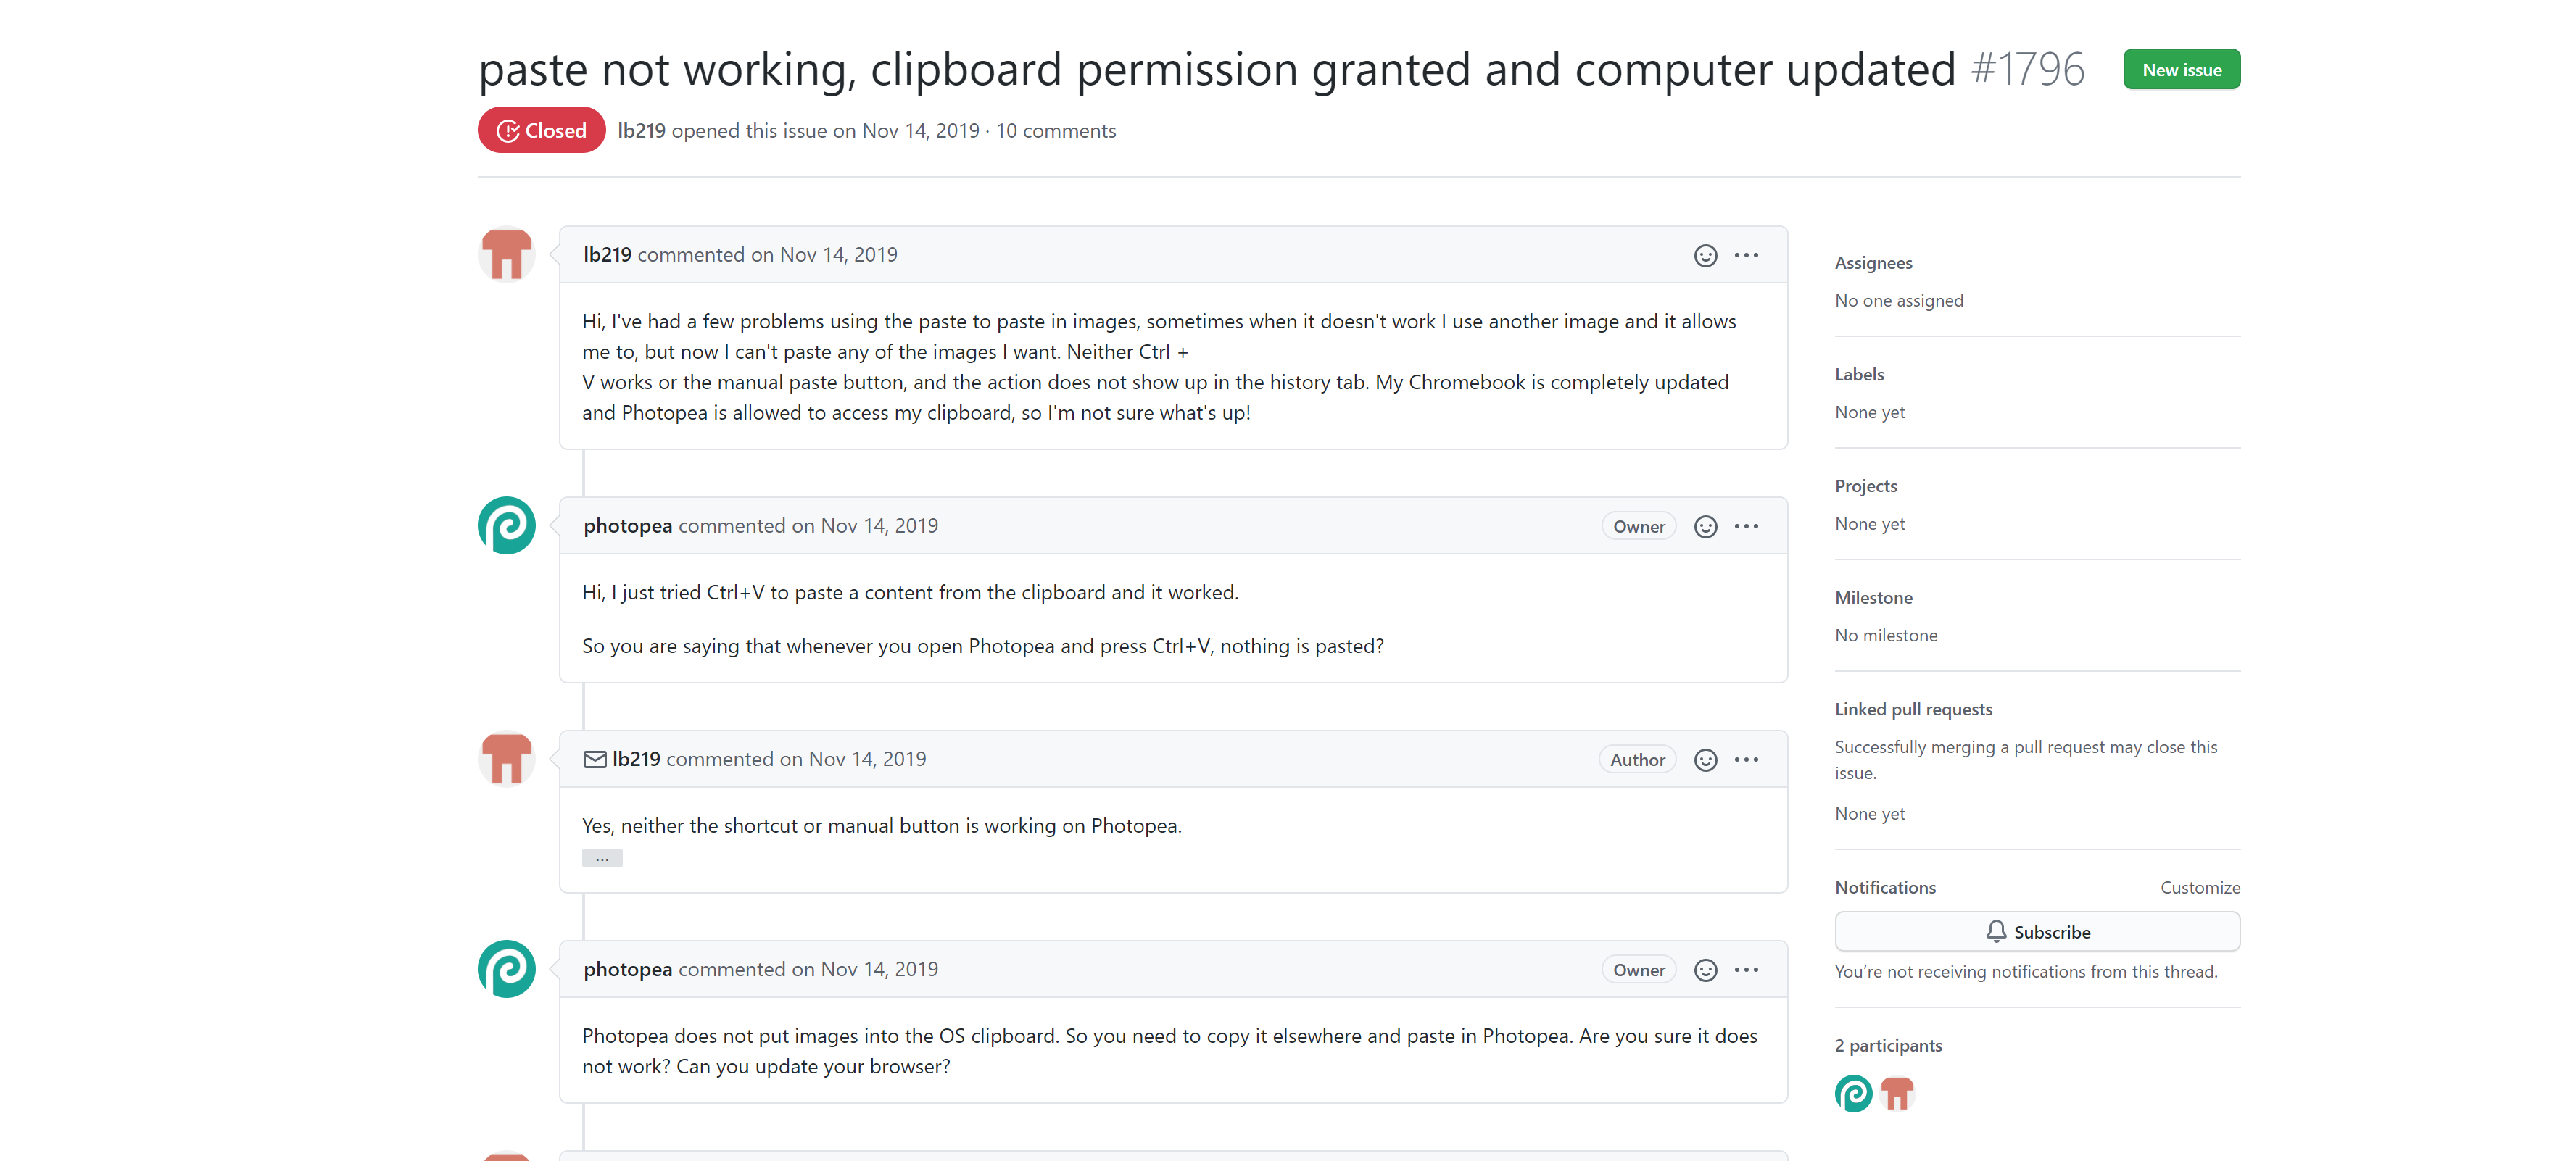Open the Customize notifications link
This screenshot has width=2576, height=1161.
pyautogui.click(x=2199, y=887)
